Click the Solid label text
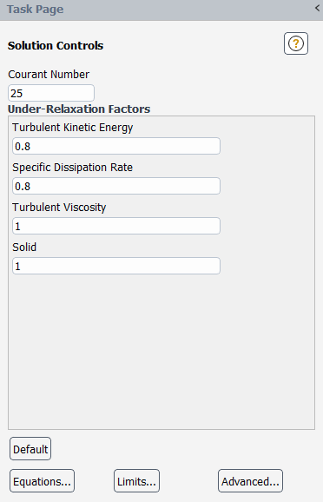 24,248
